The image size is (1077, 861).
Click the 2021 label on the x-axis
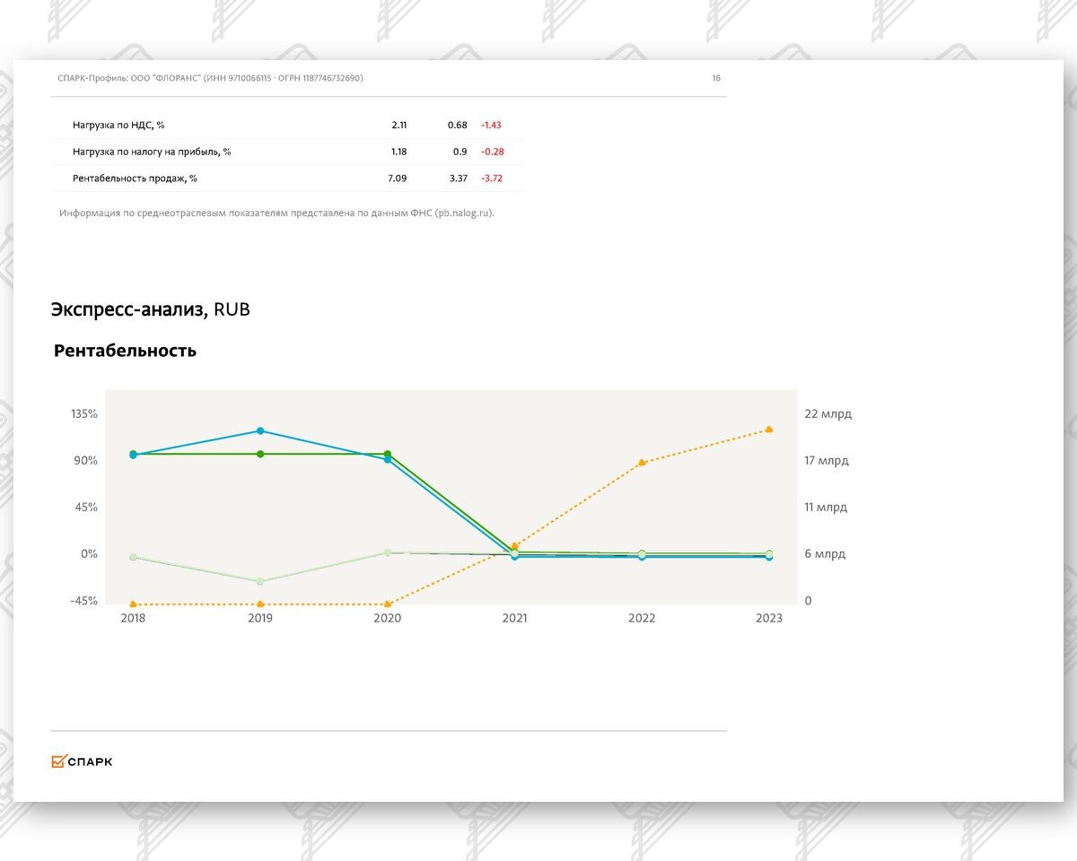514,618
